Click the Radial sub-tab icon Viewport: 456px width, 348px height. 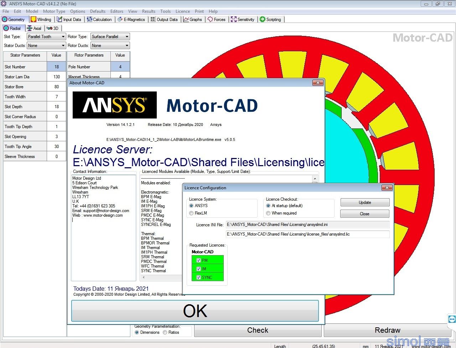(6, 28)
